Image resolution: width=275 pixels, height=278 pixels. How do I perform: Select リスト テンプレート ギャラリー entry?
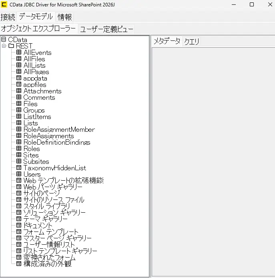coord(60,251)
